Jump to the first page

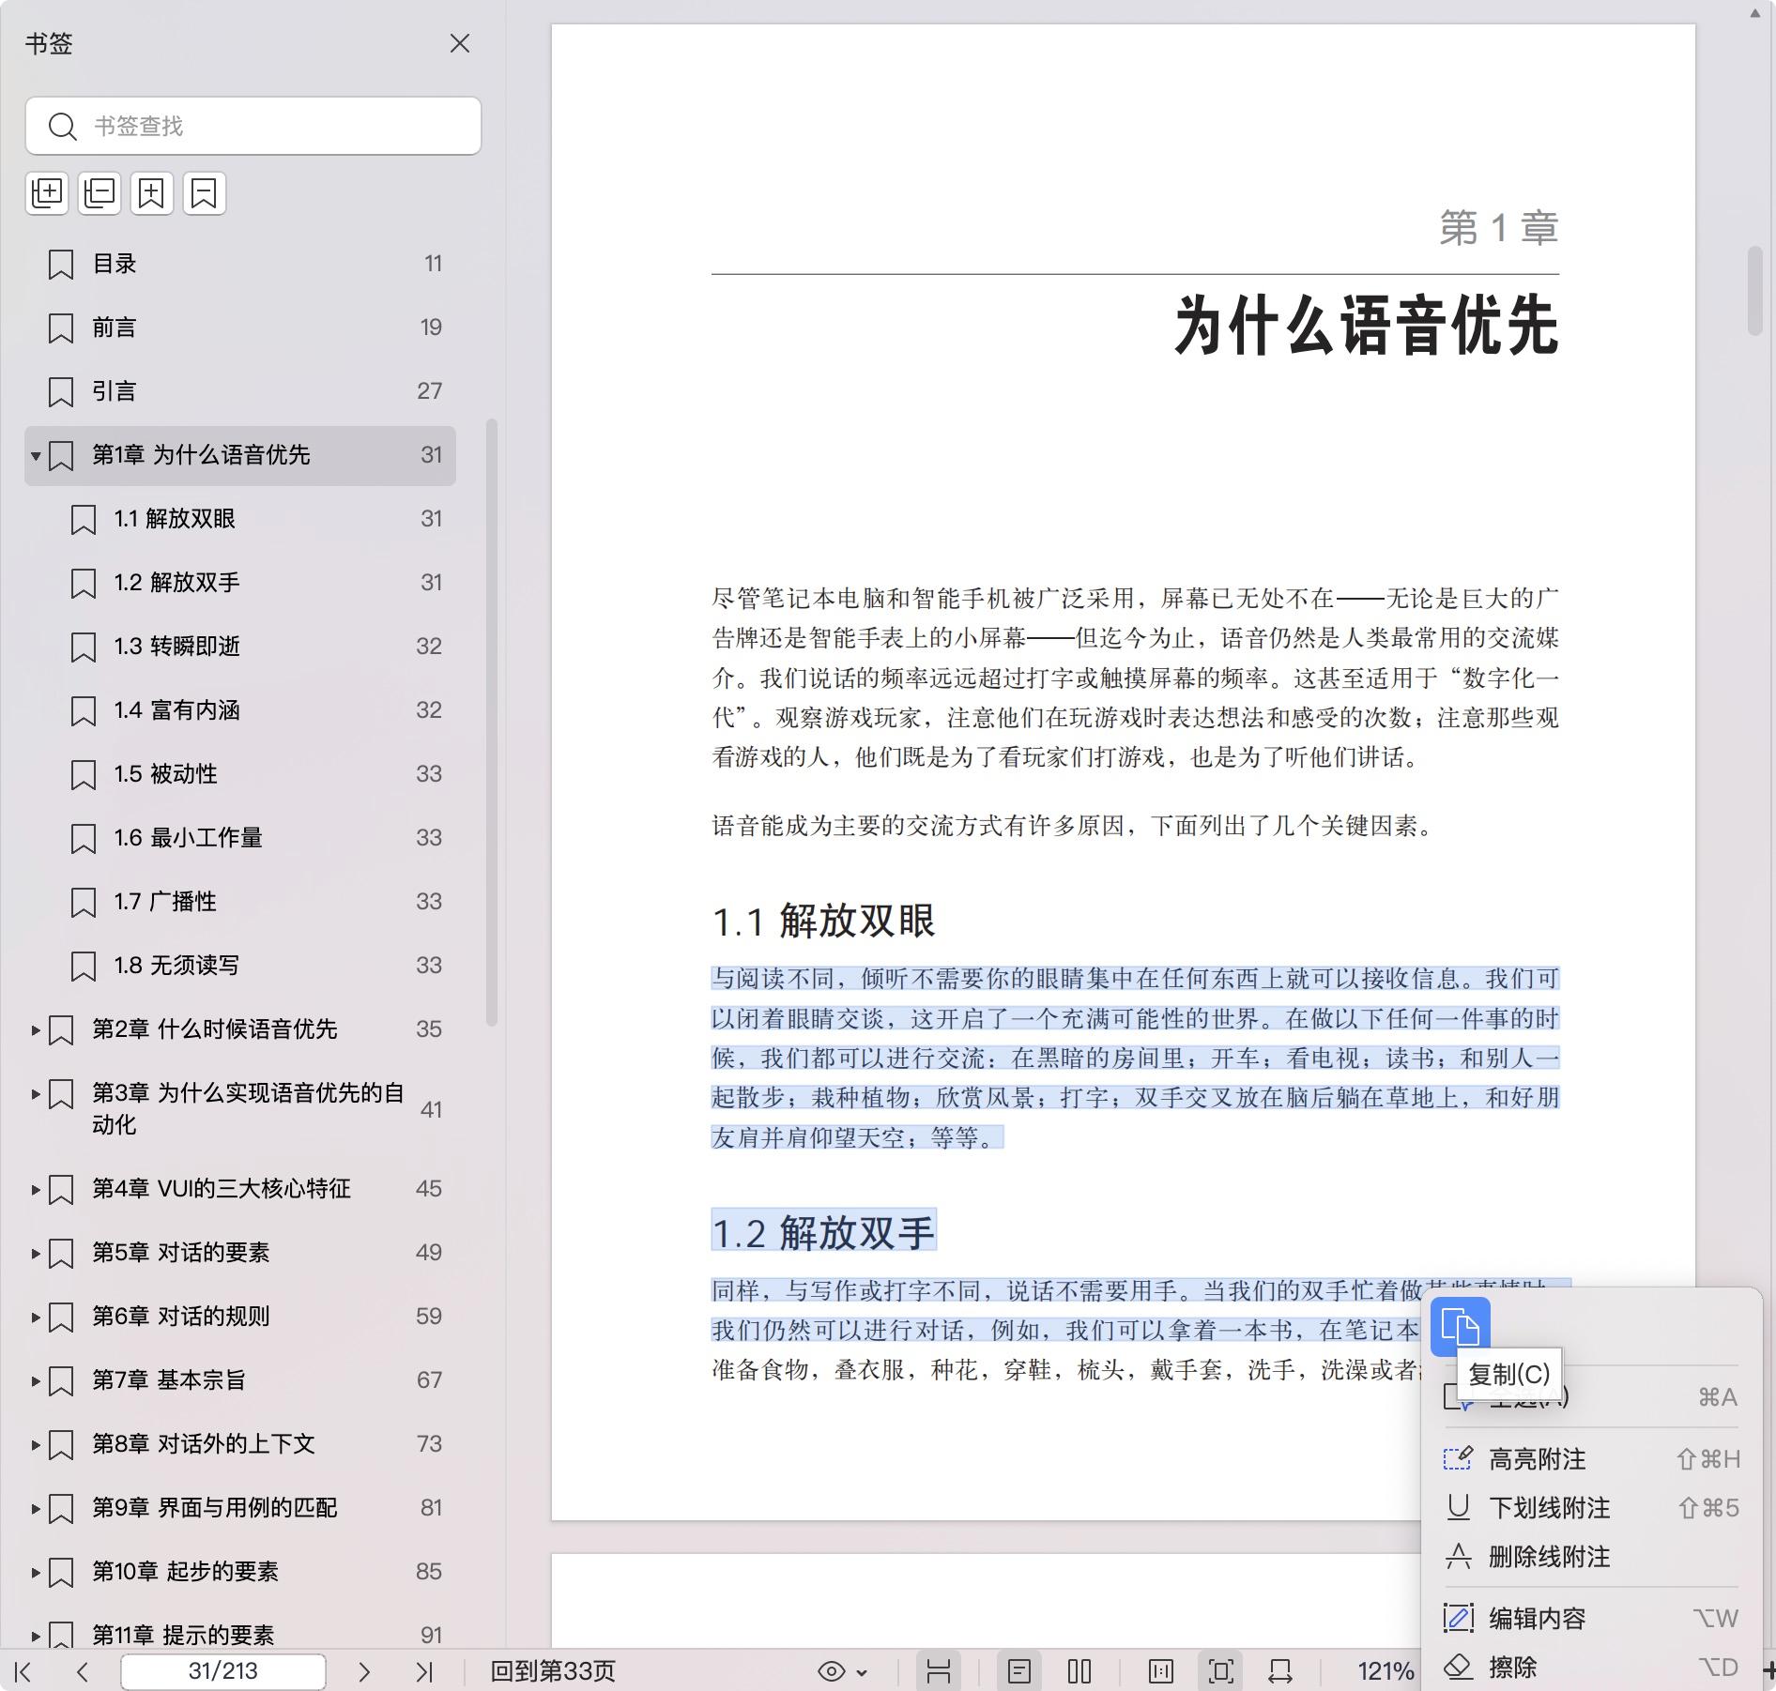(x=23, y=1671)
